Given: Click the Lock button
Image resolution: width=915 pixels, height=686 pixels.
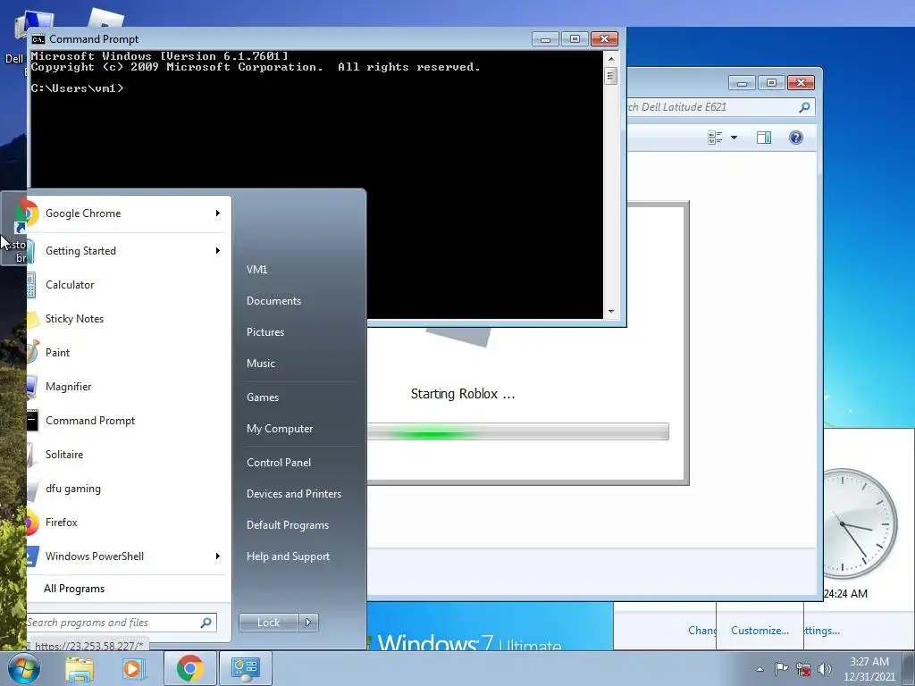Looking at the screenshot, I should tap(268, 623).
